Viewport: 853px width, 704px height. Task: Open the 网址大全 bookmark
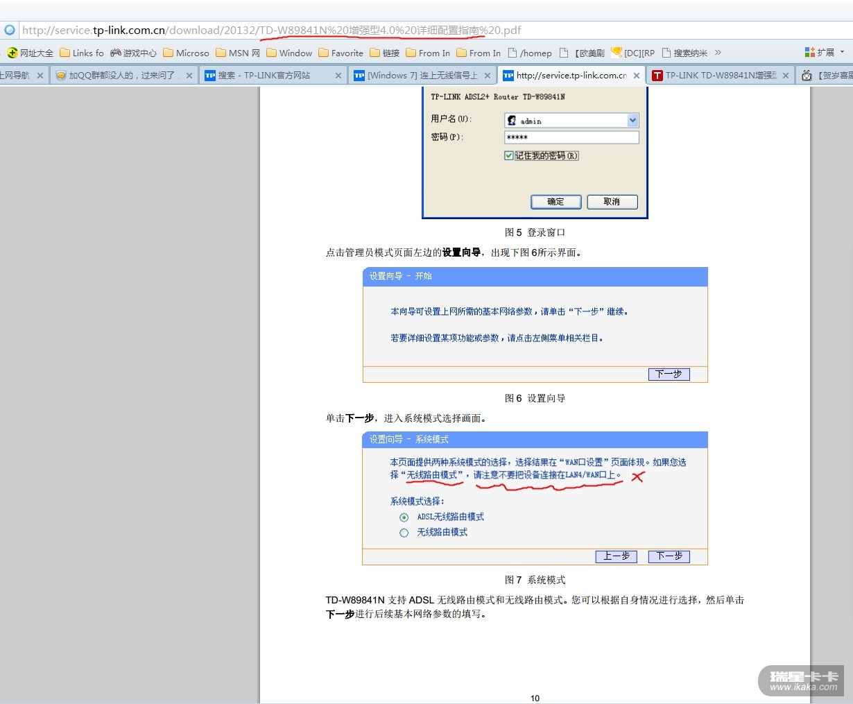(x=30, y=53)
